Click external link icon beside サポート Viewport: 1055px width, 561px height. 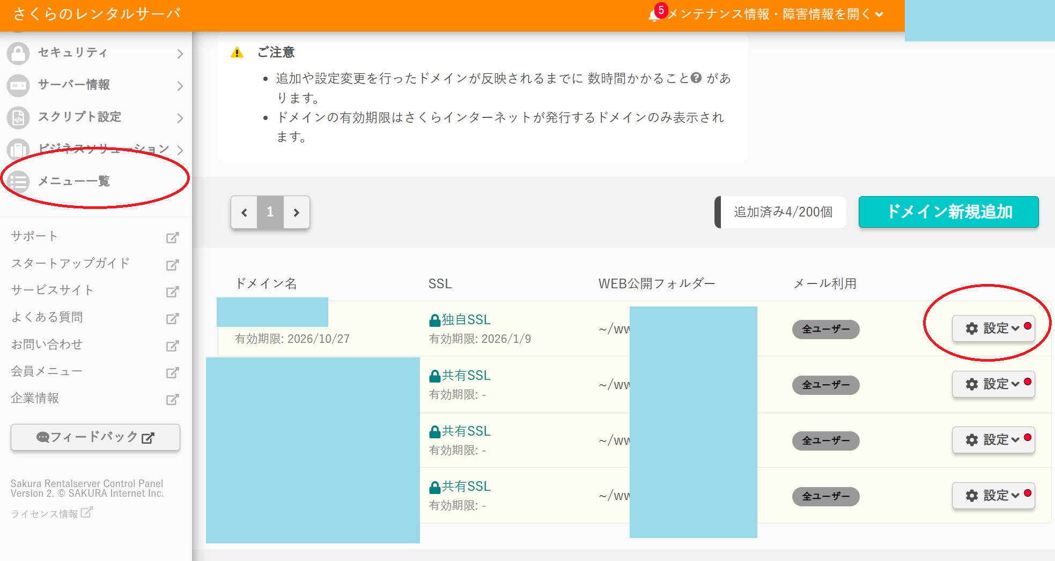(172, 237)
